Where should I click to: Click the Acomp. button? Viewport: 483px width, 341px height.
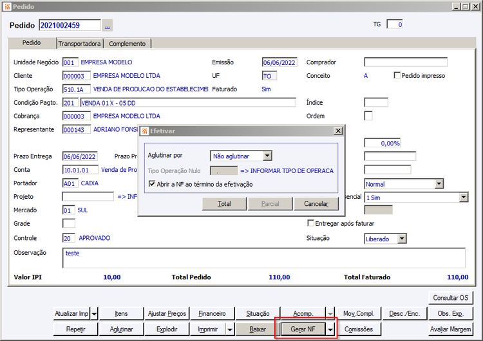point(303,313)
